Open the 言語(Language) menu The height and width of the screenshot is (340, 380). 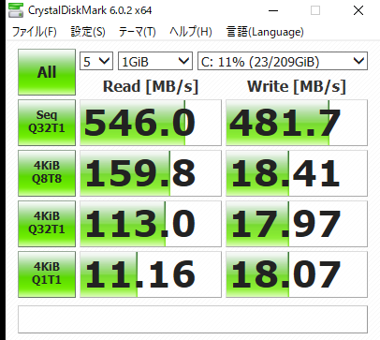265,32
